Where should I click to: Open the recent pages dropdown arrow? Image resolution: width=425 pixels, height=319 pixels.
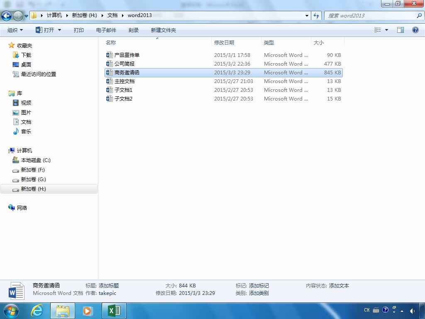26,16
